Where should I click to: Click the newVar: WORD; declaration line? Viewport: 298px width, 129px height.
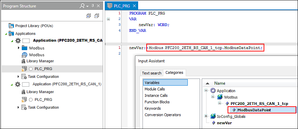tap(154, 25)
